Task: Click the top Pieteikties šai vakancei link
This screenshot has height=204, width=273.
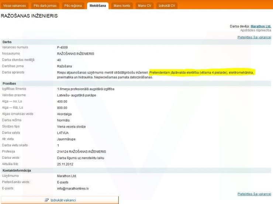Action: (x=254, y=37)
